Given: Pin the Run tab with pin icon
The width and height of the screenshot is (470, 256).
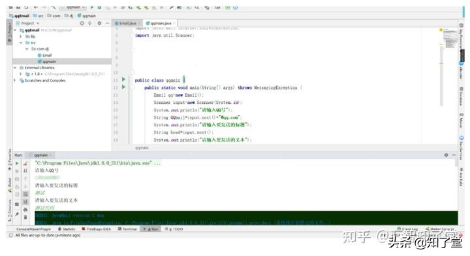Looking at the screenshot, I should (x=17, y=214).
